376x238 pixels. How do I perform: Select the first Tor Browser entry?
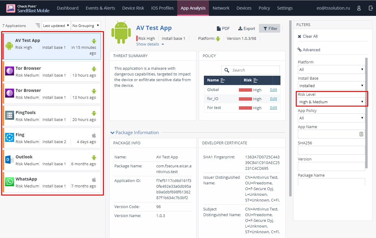coord(51,71)
